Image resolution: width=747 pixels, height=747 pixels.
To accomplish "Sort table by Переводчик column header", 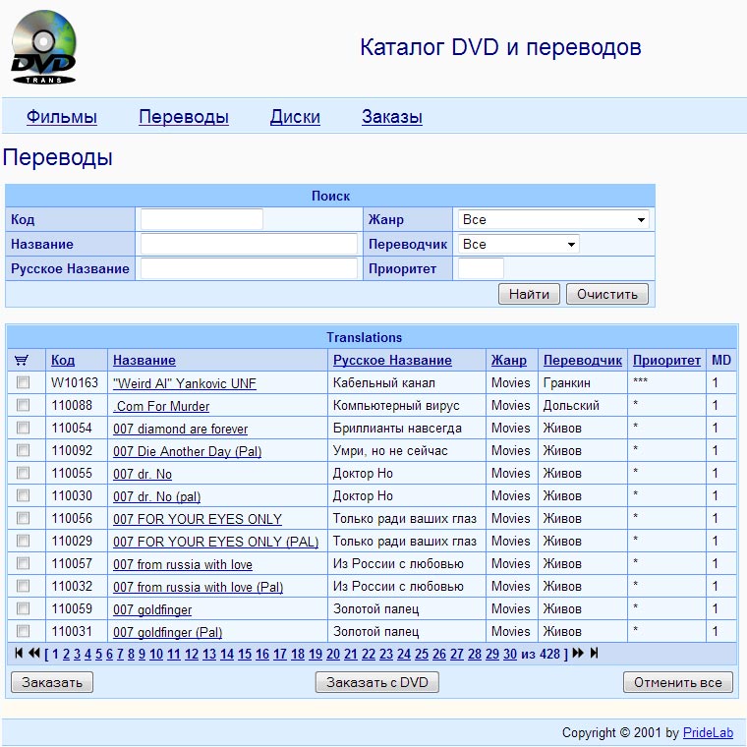I will coord(583,360).
